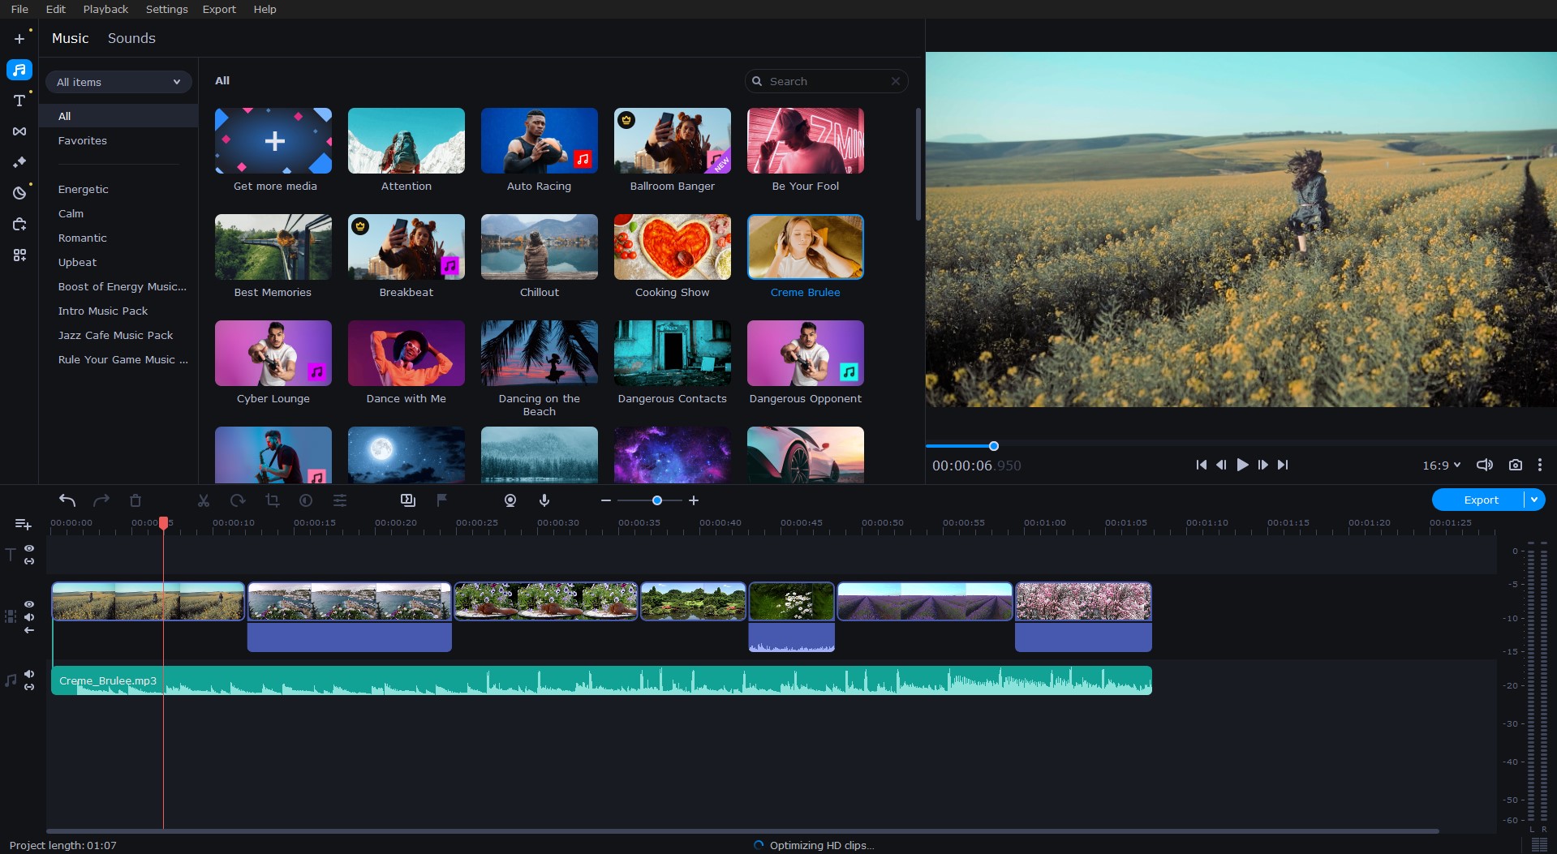Click the Crop tool icon

[272, 500]
